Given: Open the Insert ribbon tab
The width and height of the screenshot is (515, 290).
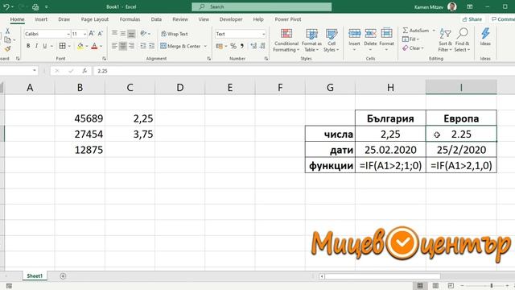Looking at the screenshot, I should coord(41,19).
